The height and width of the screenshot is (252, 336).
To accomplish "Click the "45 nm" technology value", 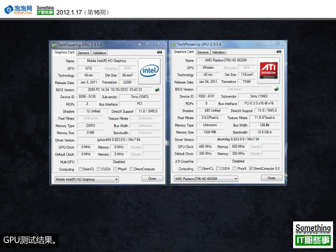I will pos(89,75).
